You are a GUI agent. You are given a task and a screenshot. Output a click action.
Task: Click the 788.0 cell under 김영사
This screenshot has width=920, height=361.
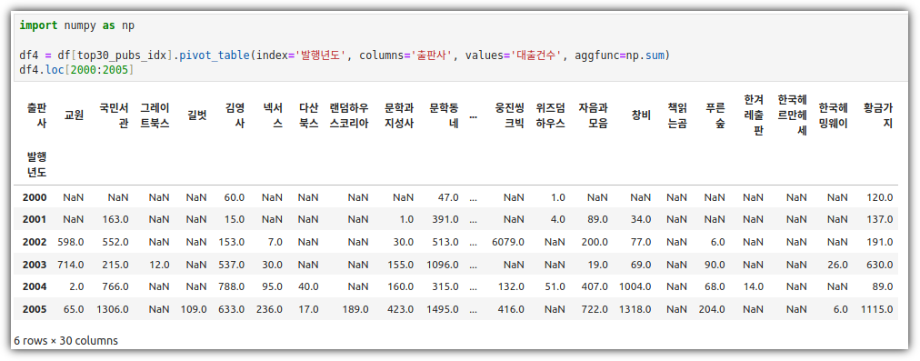pos(231,286)
